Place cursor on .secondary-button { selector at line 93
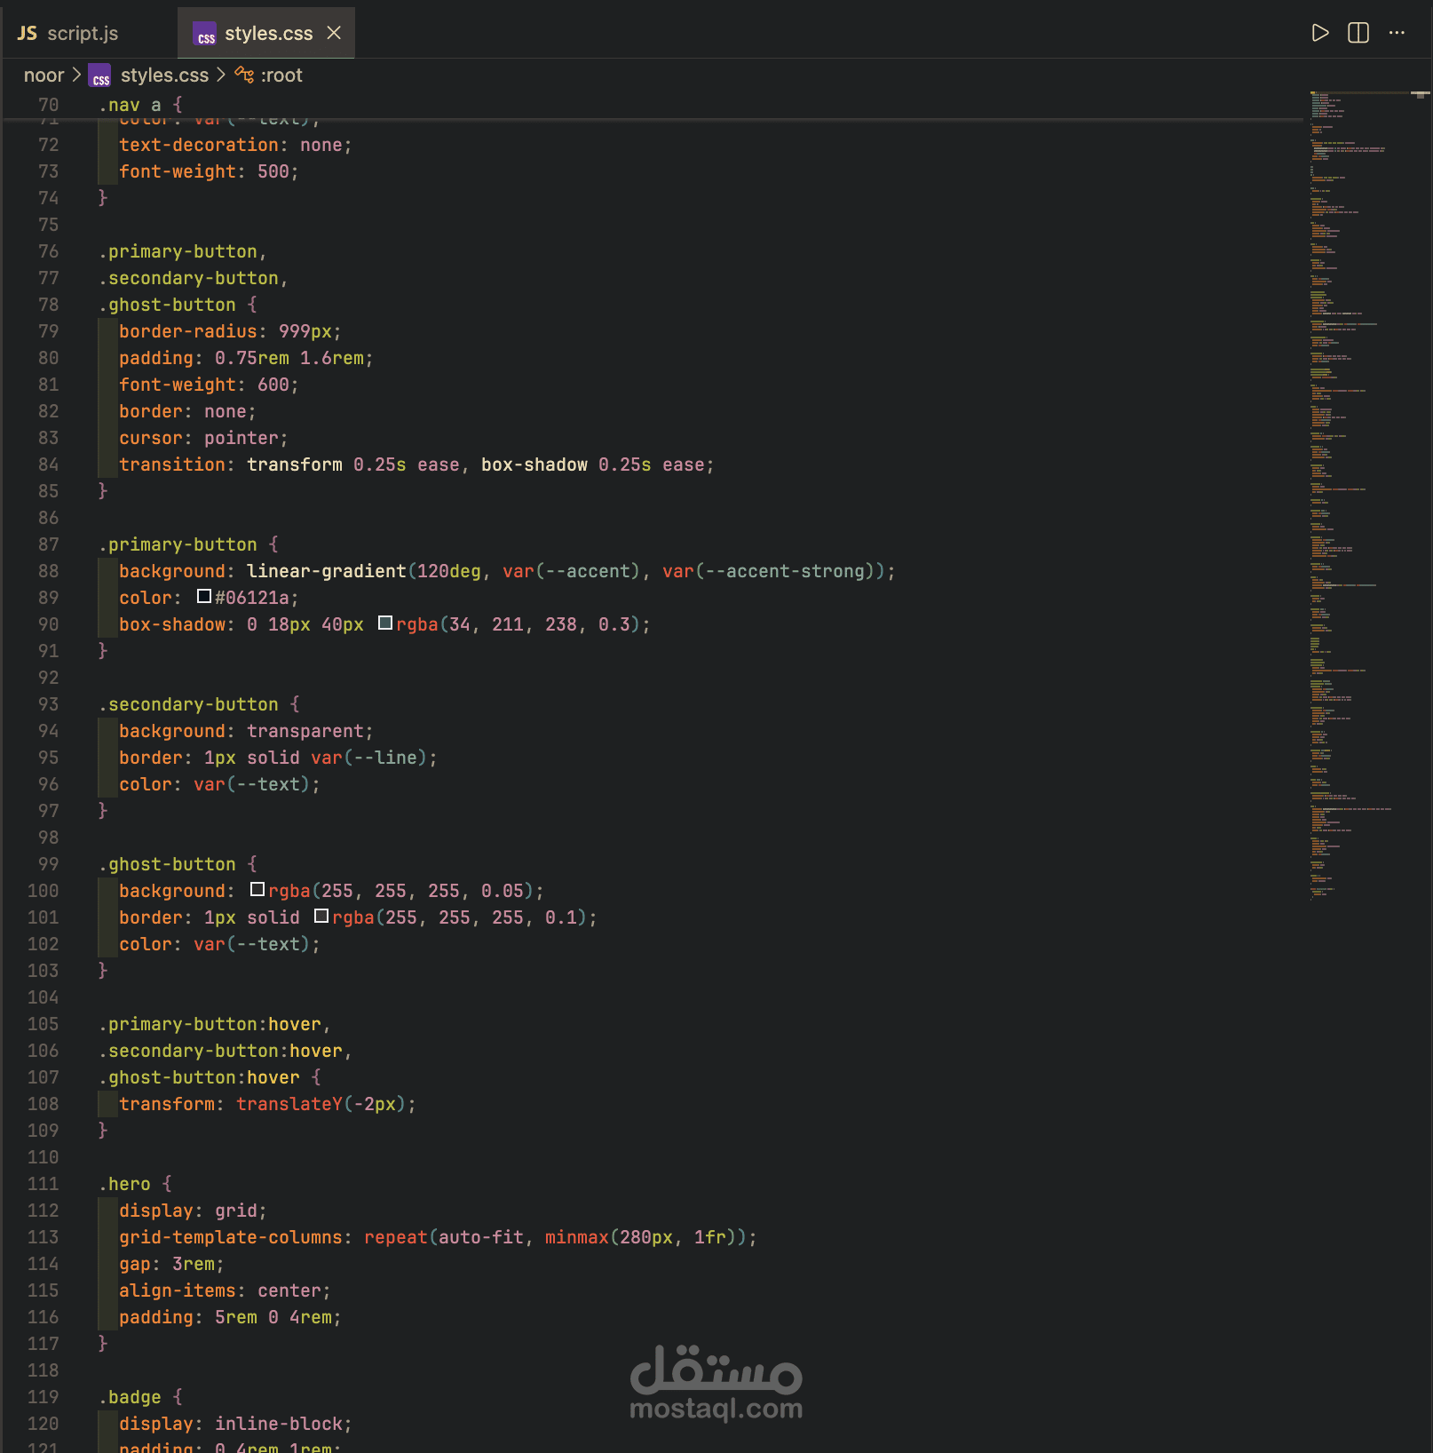The width and height of the screenshot is (1433, 1453). click(x=199, y=704)
